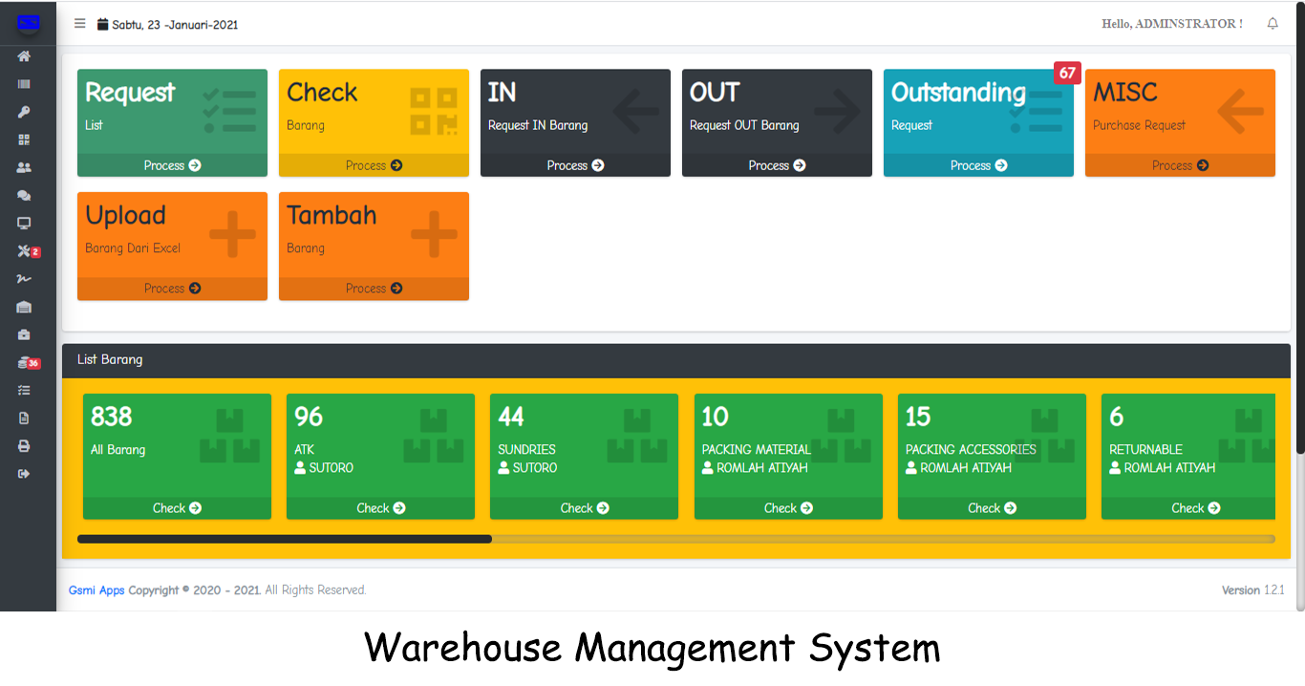Open Outstanding Request card with 67 badge
Image resolution: width=1305 pixels, height=686 pixels.
point(978,122)
